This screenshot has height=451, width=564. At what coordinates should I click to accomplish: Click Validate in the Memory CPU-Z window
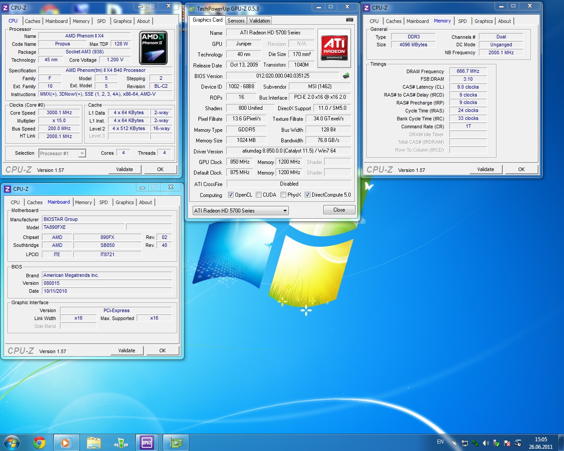click(486, 169)
